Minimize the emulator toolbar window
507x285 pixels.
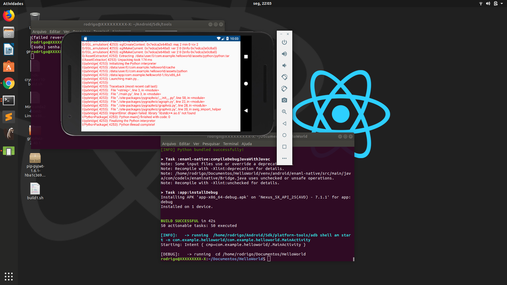[281, 34]
